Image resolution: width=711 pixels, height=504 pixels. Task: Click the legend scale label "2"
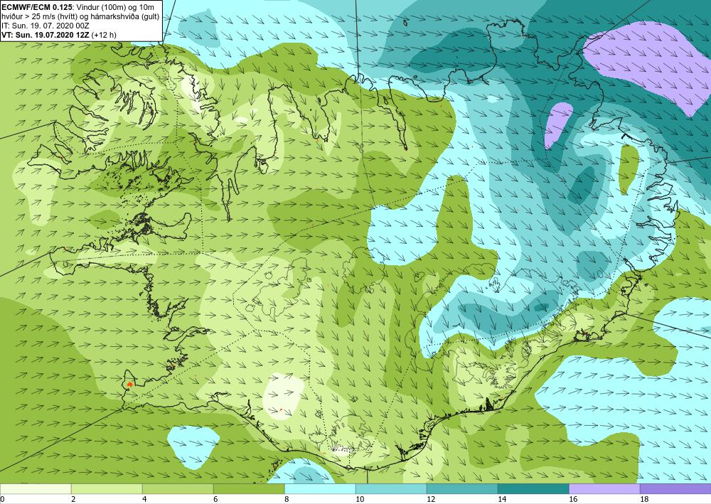tap(73, 500)
